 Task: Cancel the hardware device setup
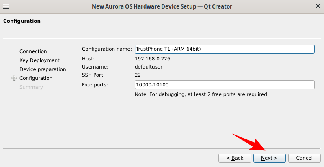coord(305,158)
